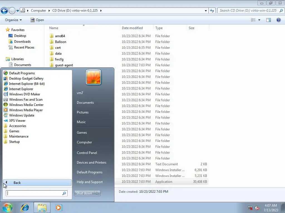Click the Explorer Back navigation button
The height and width of the screenshot is (213, 285).
click(x=4, y=11)
